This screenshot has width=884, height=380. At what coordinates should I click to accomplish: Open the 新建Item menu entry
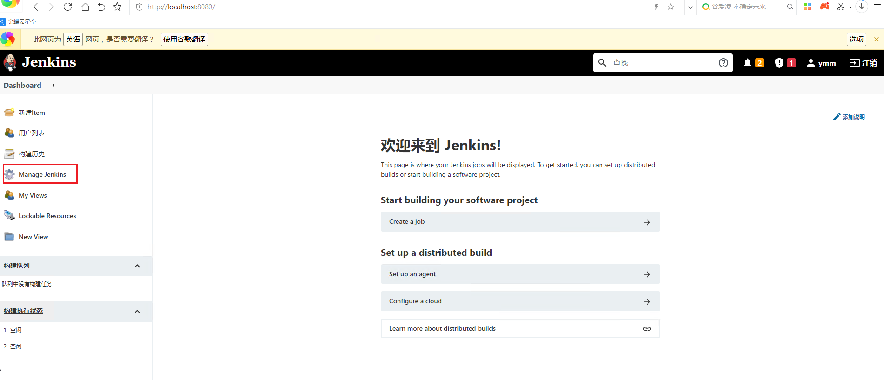(x=32, y=113)
